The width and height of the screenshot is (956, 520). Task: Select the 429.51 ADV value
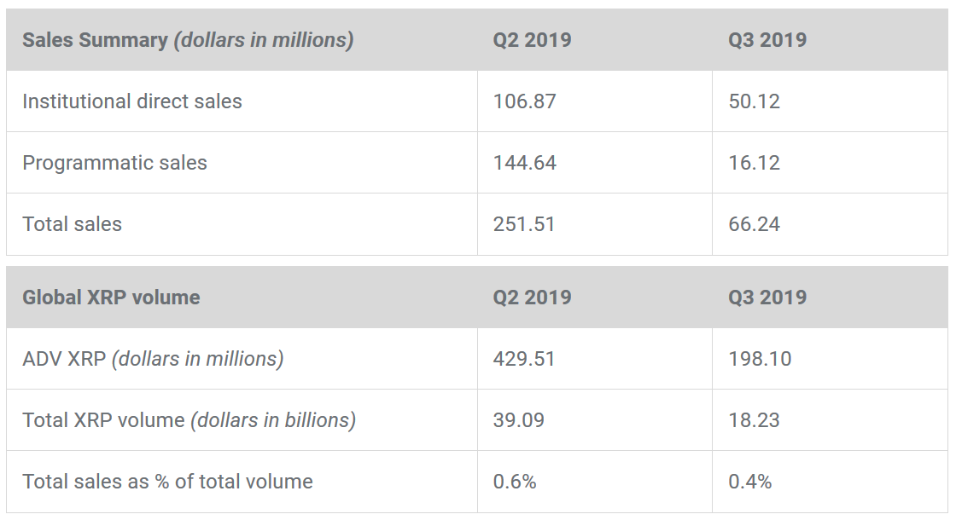tap(524, 359)
